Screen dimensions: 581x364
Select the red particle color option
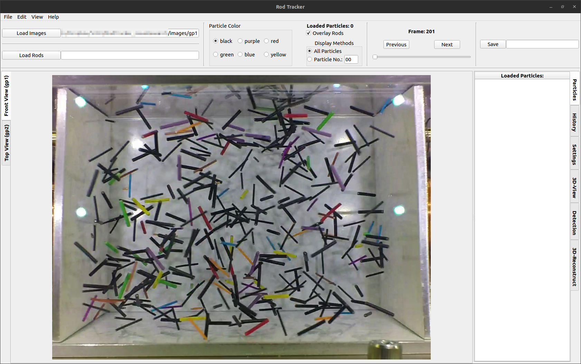click(271, 41)
